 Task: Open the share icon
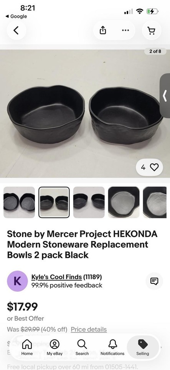(103, 30)
